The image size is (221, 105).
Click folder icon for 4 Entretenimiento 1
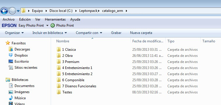tap(59, 68)
